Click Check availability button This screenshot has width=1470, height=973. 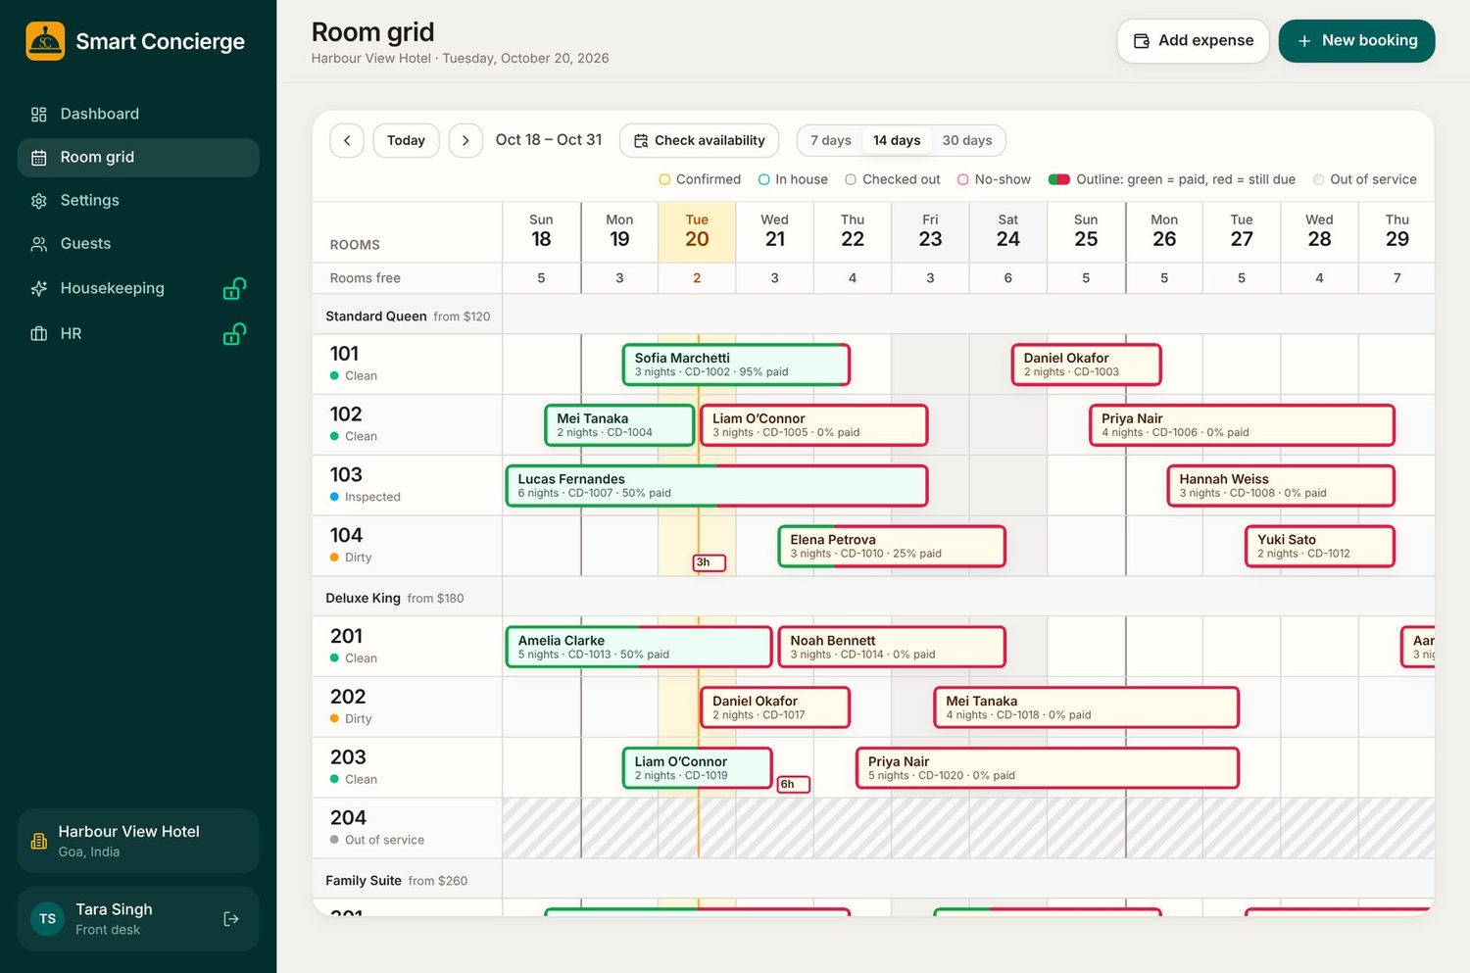[x=699, y=140]
